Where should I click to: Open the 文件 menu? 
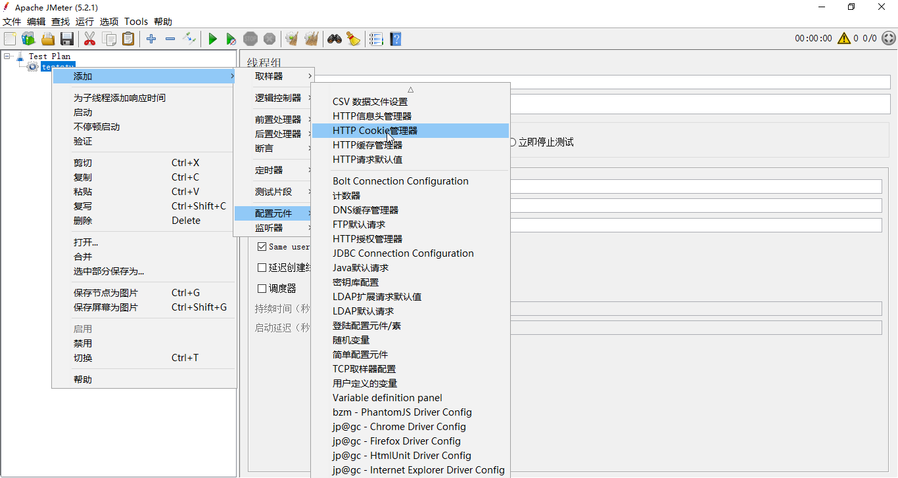[12, 22]
